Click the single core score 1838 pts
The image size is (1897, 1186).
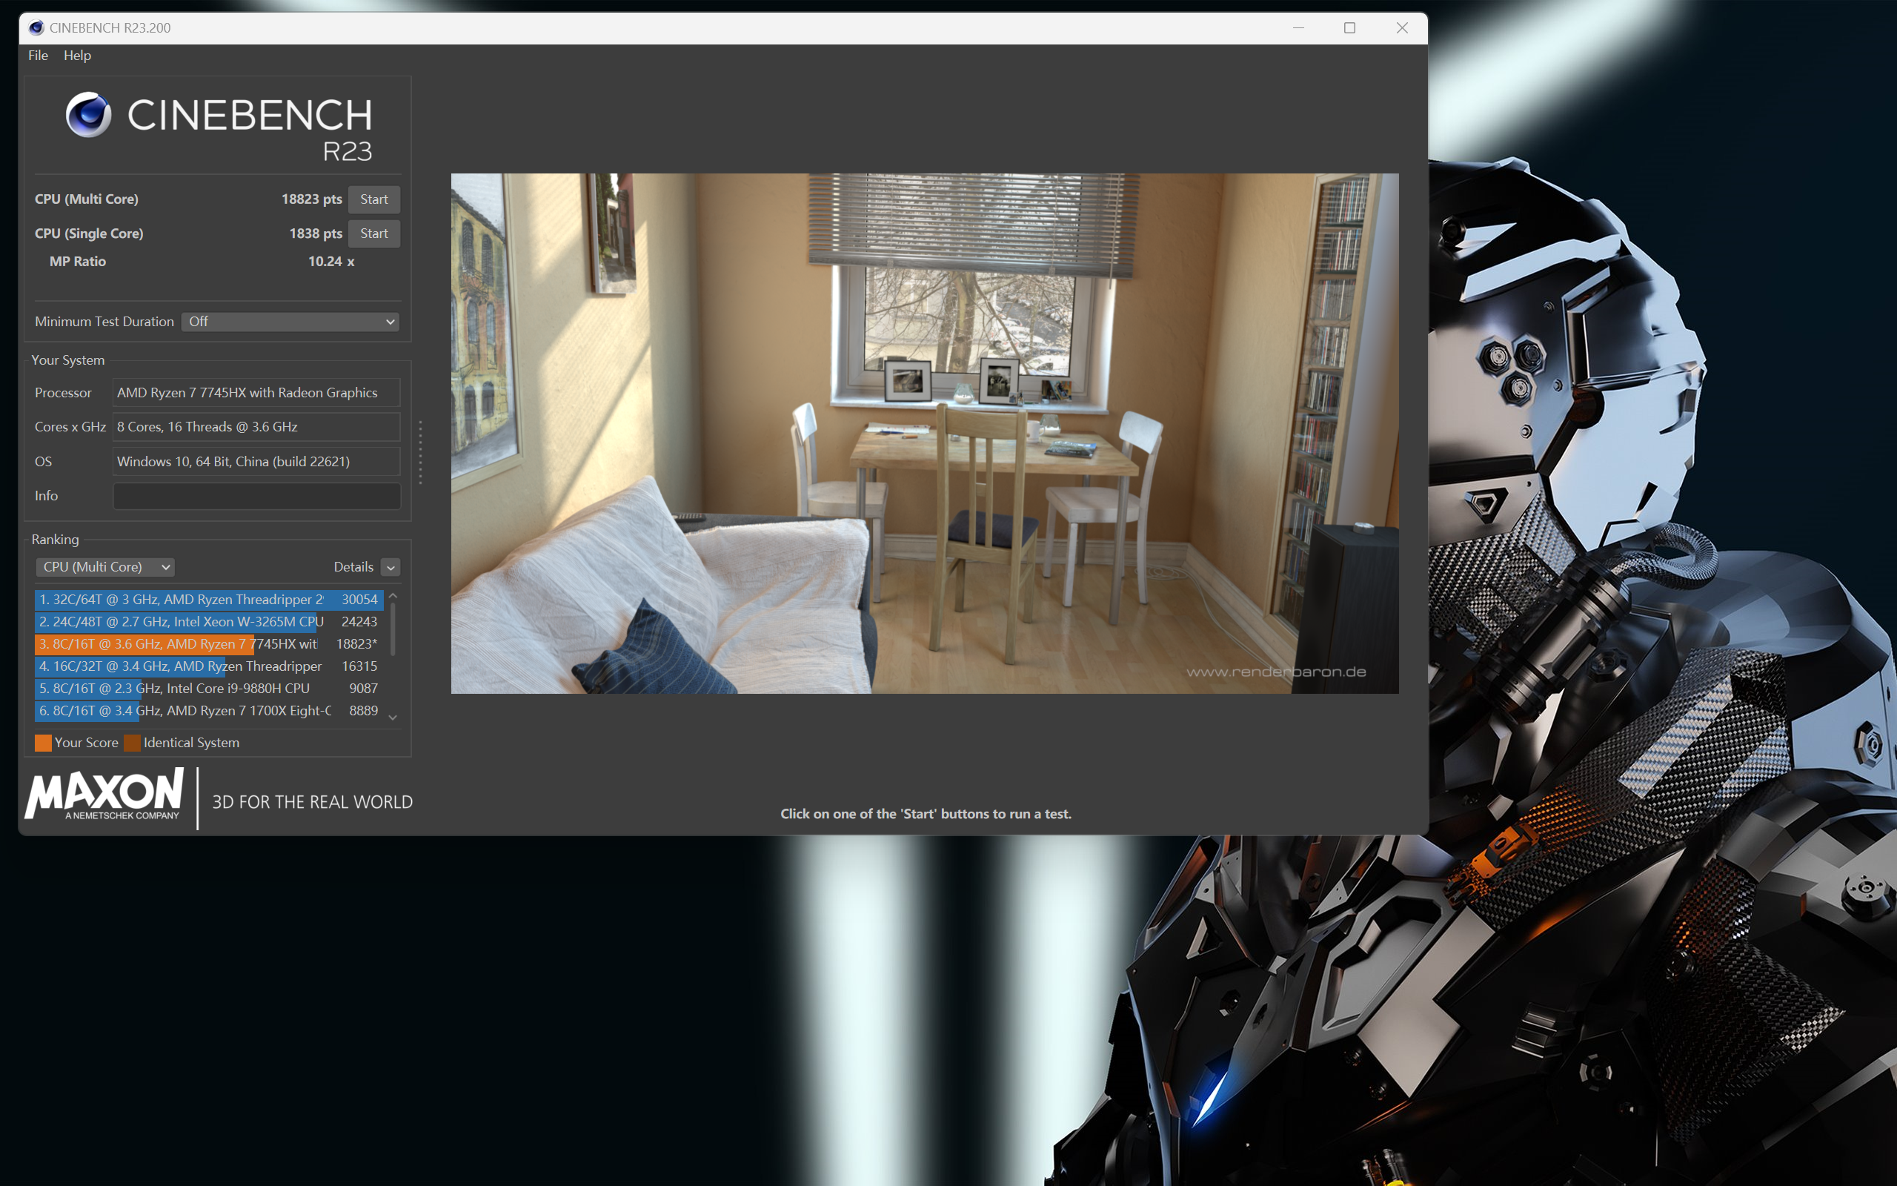[x=315, y=233]
